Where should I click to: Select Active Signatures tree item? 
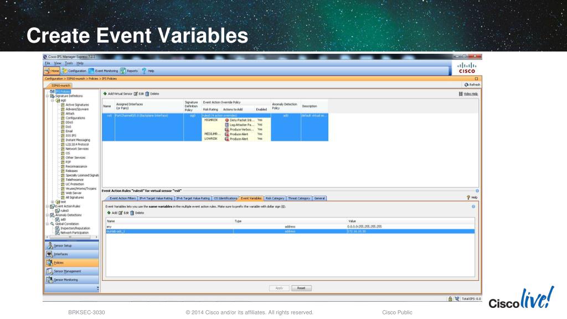77,105
